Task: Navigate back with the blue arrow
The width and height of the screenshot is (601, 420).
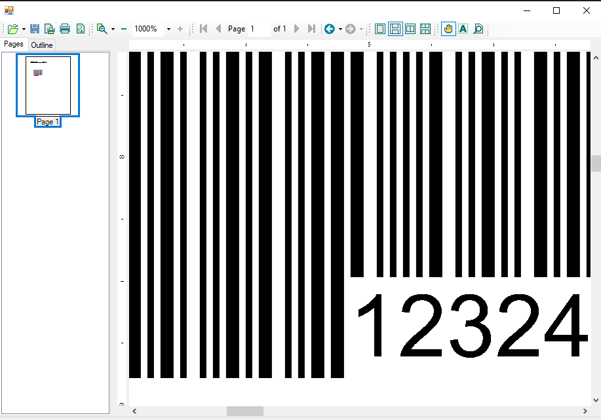Action: point(329,29)
